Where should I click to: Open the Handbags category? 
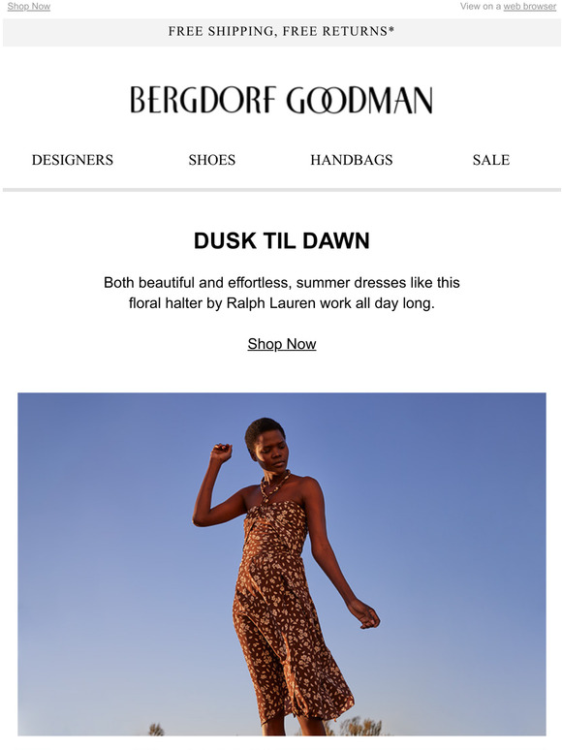[x=352, y=160]
